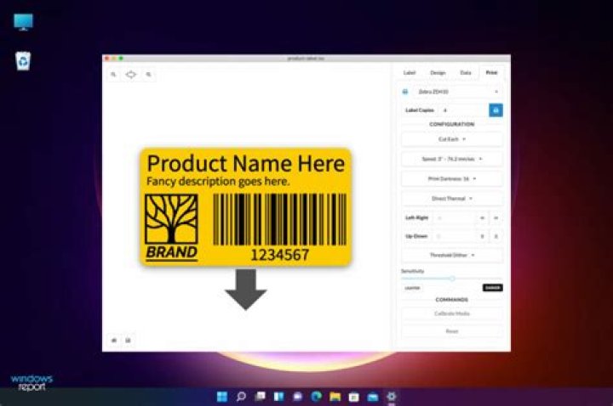
Task: Open the Windows Start menu
Action: pyautogui.click(x=222, y=397)
